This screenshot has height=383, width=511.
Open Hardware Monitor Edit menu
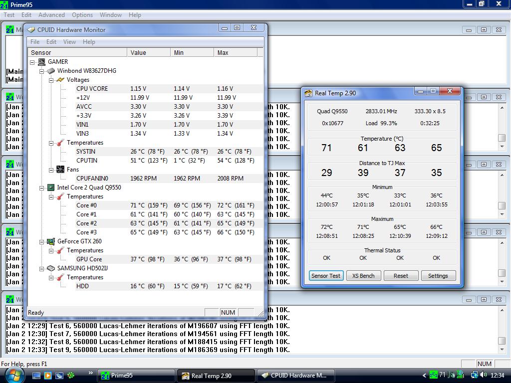point(51,42)
